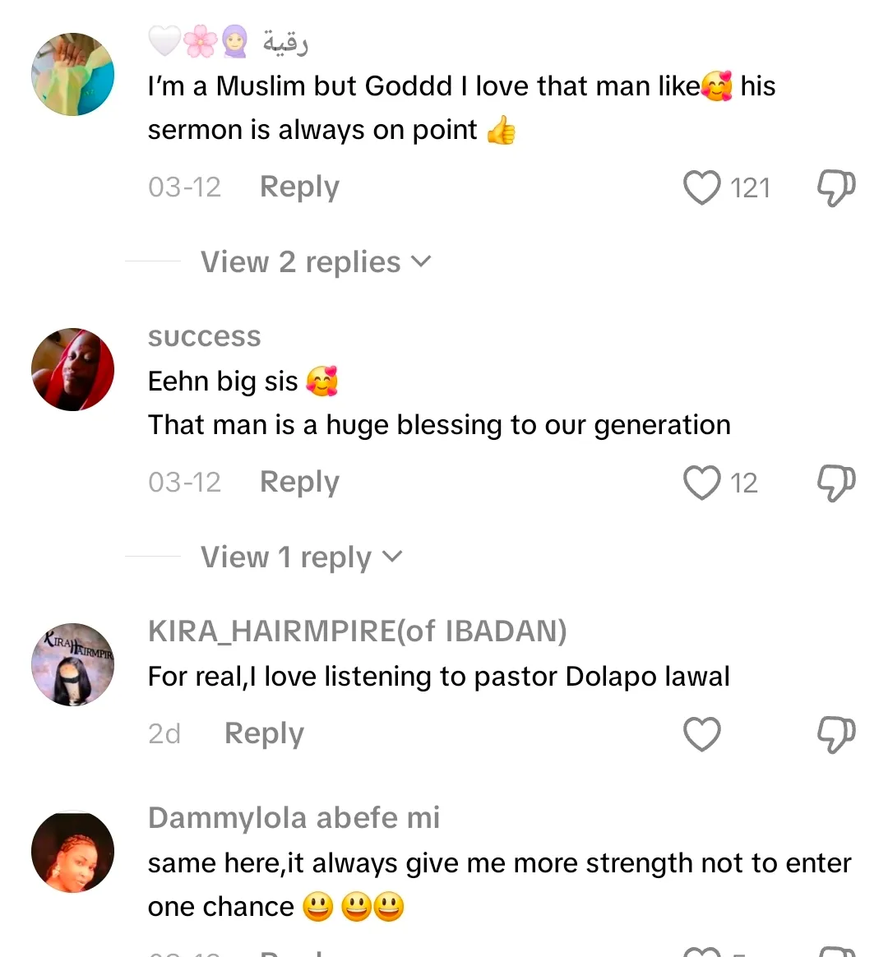Open KIRA_HAIRMPIRE's logo avatar

[72, 664]
